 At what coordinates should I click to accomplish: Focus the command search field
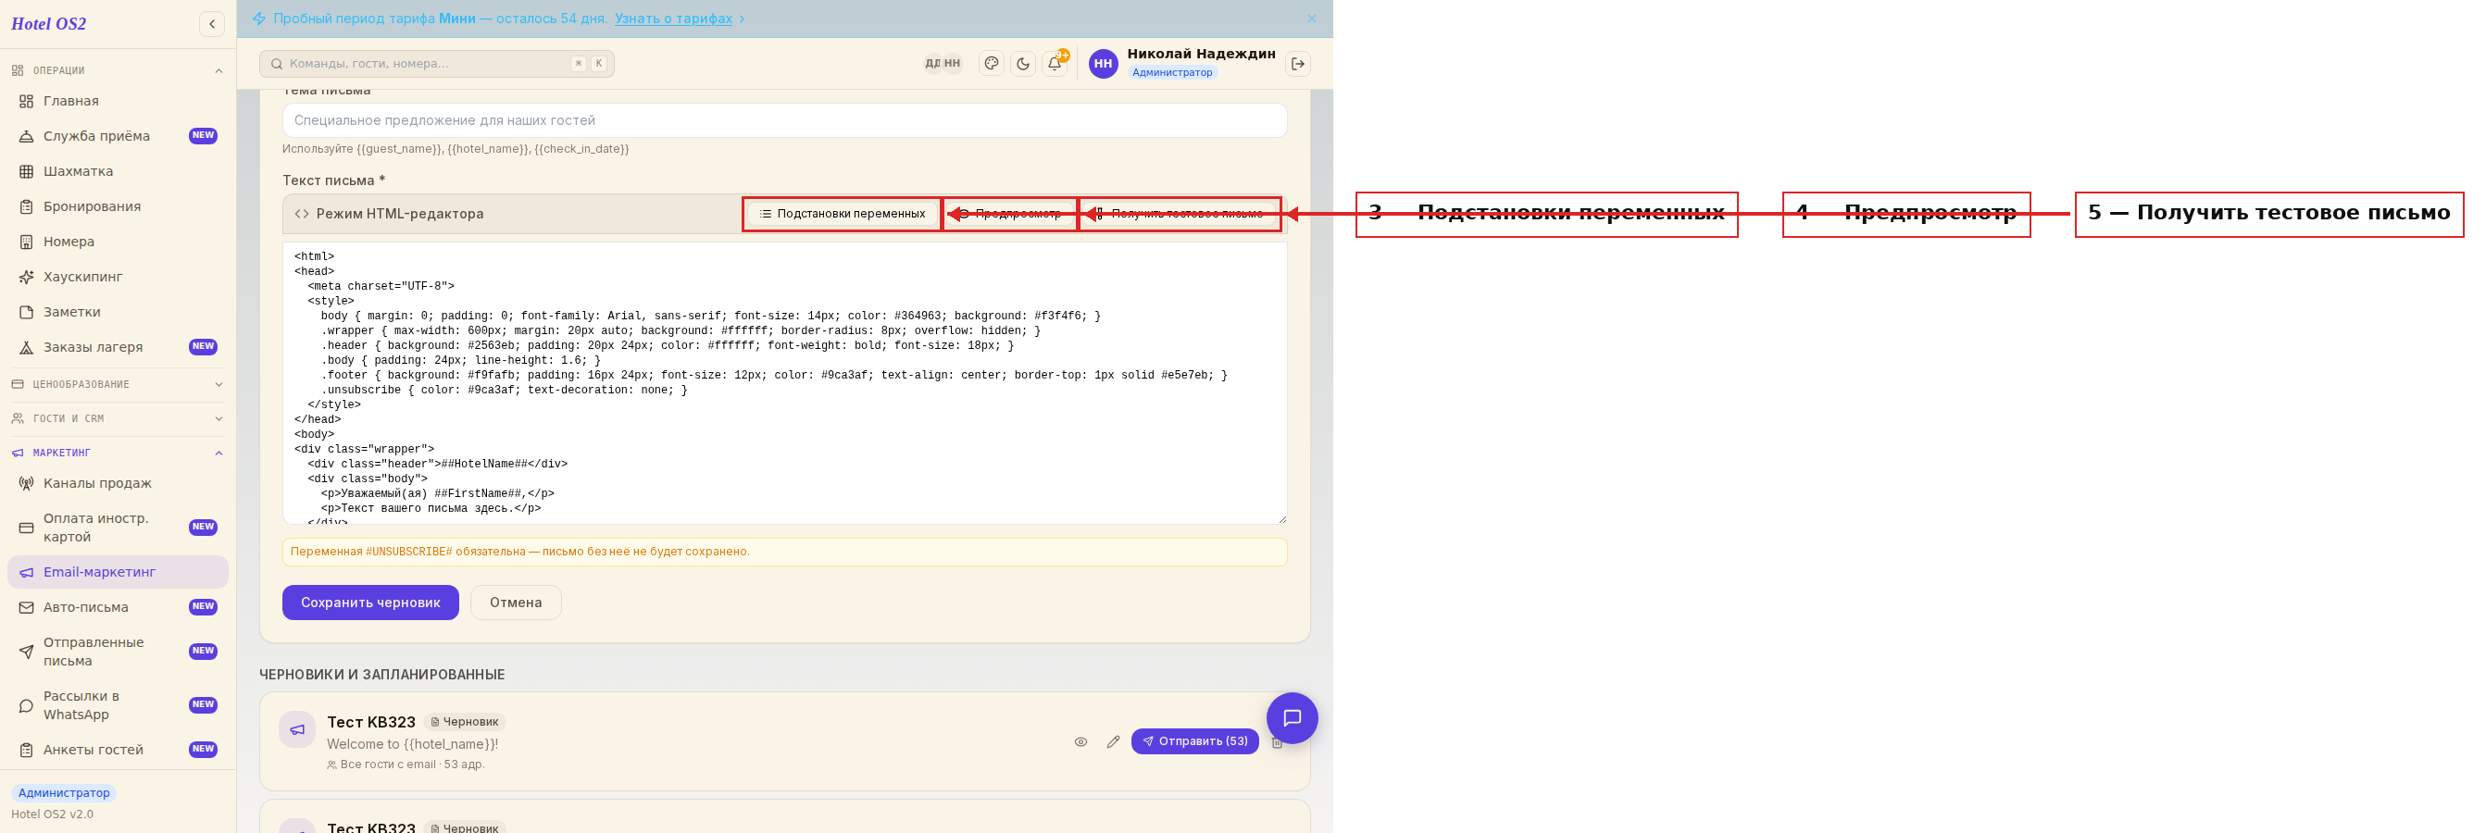point(436,64)
